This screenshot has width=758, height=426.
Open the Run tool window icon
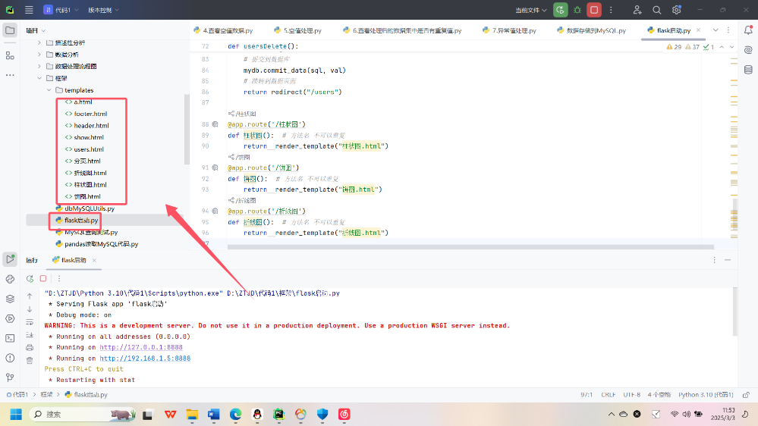10,259
